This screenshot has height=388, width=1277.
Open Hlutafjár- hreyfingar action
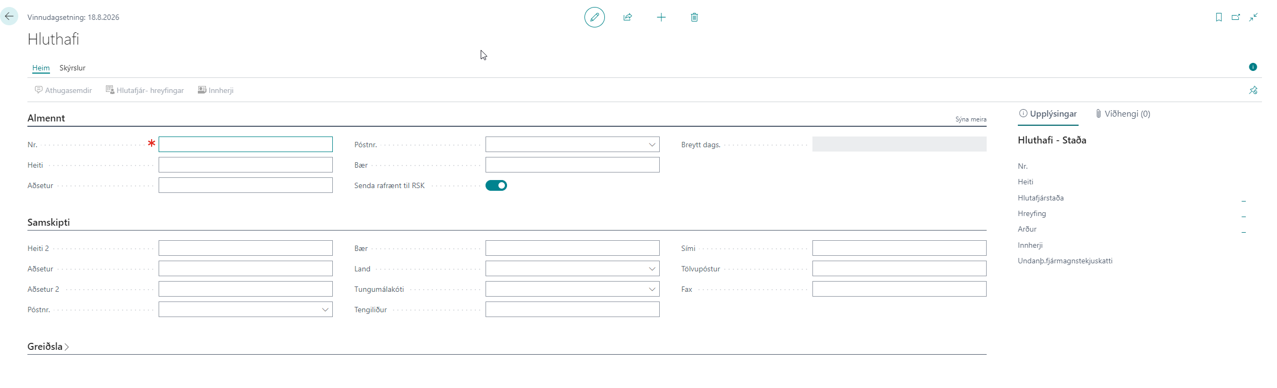point(145,90)
